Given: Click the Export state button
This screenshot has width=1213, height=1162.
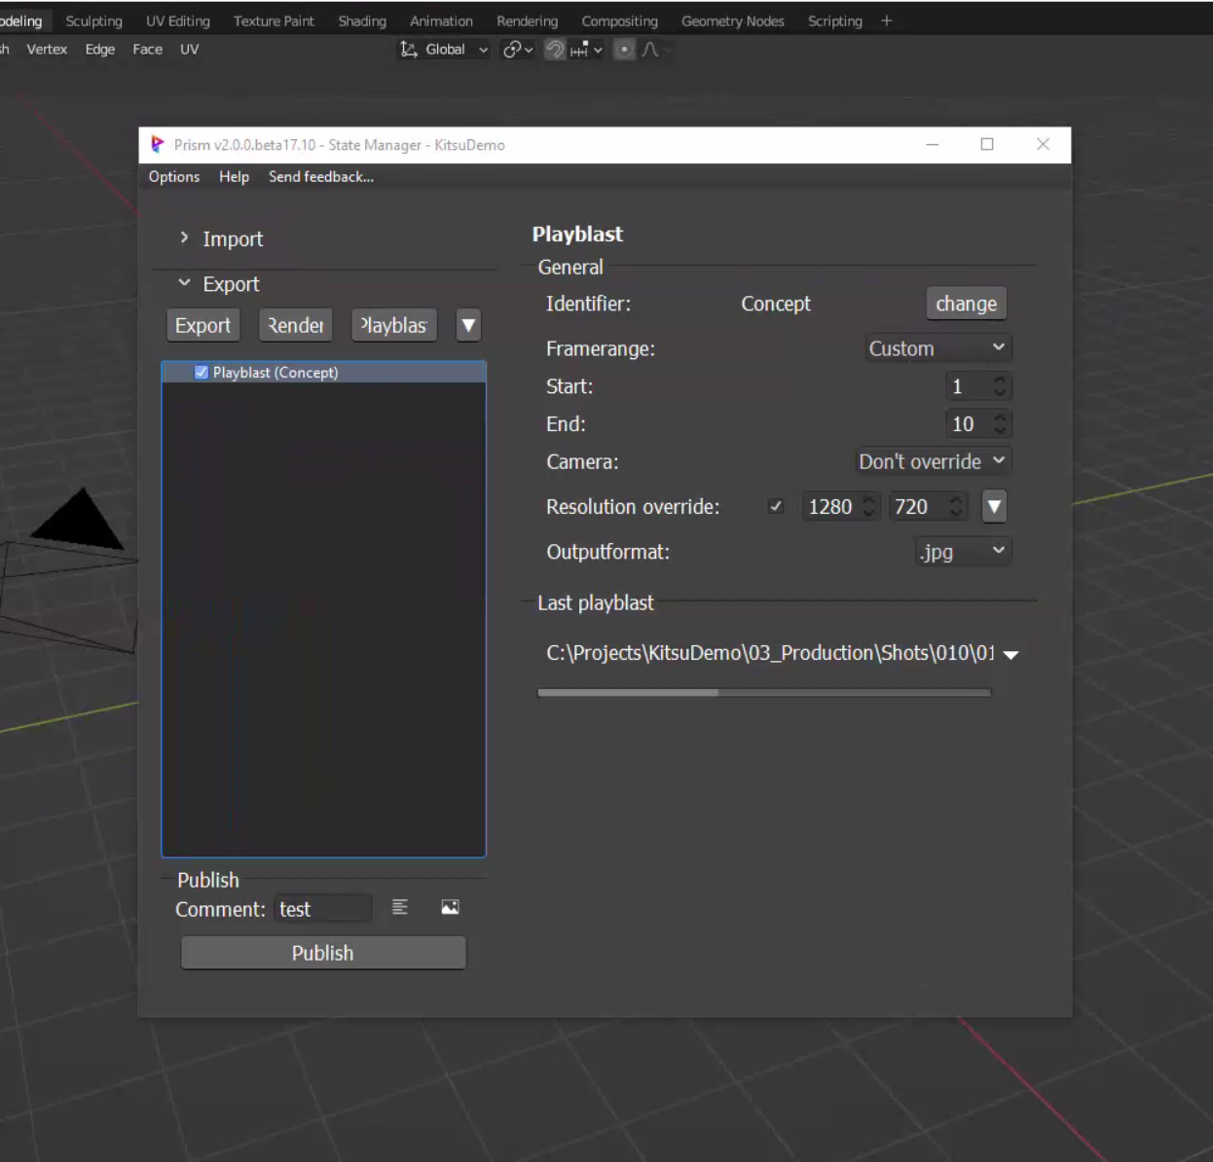Looking at the screenshot, I should (x=203, y=325).
